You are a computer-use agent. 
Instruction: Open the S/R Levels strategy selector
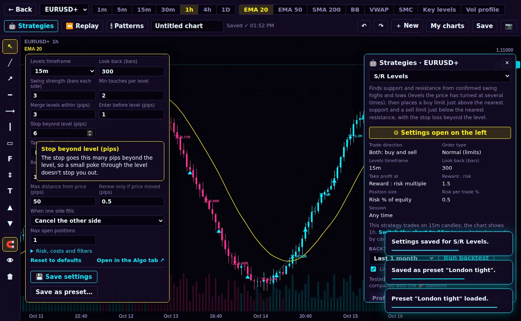440,76
